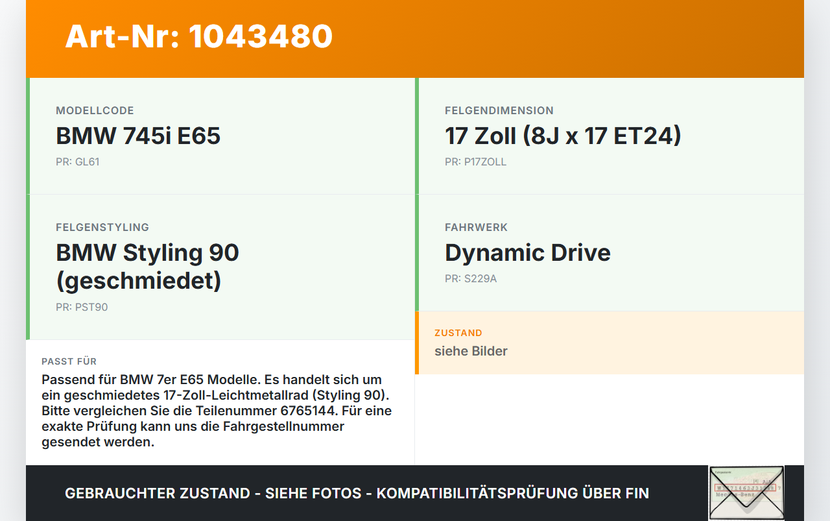Click the 17 Zoll (8J x 17 ET24) value
The image size is (830, 521).
click(563, 136)
